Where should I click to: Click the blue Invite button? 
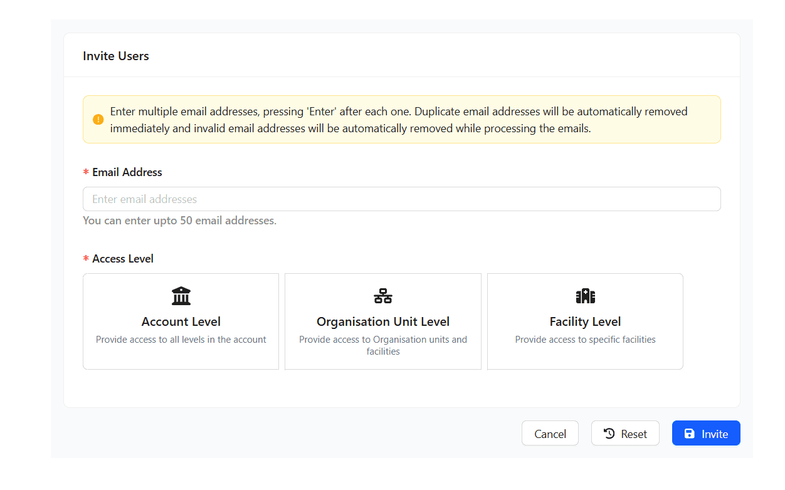pos(706,432)
